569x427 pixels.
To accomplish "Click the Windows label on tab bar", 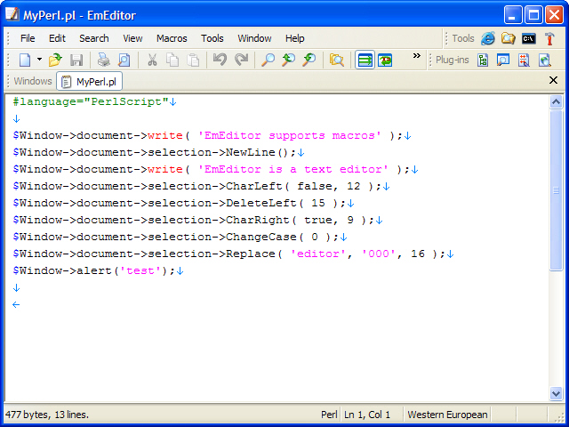I will click(x=33, y=81).
